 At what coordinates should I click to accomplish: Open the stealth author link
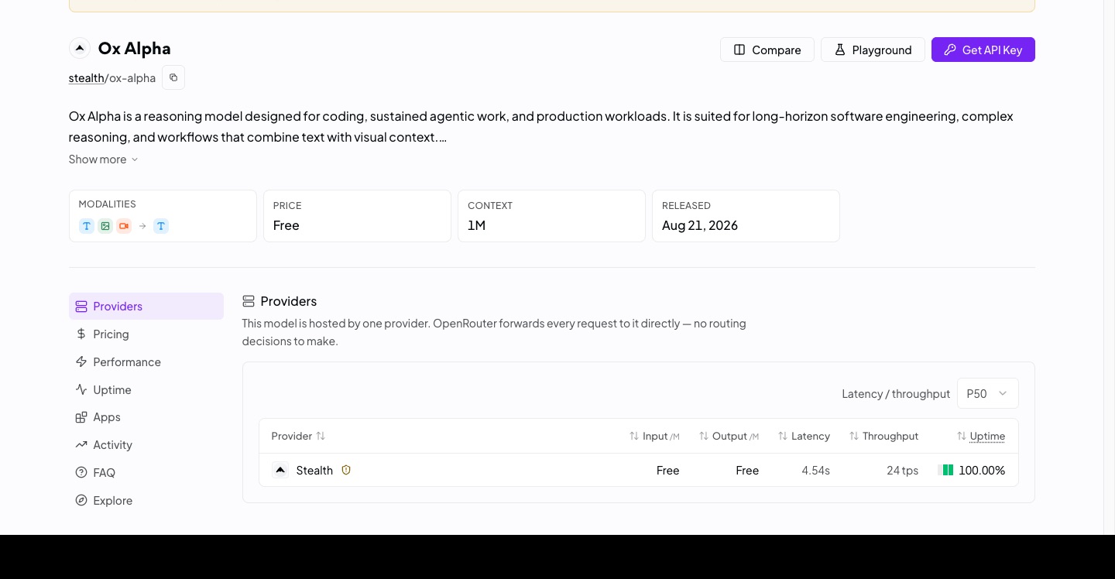(x=86, y=78)
